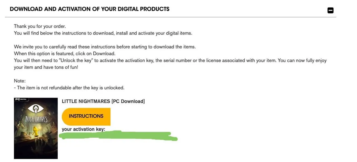Click the eye logo on game cover

click(x=36, y=109)
